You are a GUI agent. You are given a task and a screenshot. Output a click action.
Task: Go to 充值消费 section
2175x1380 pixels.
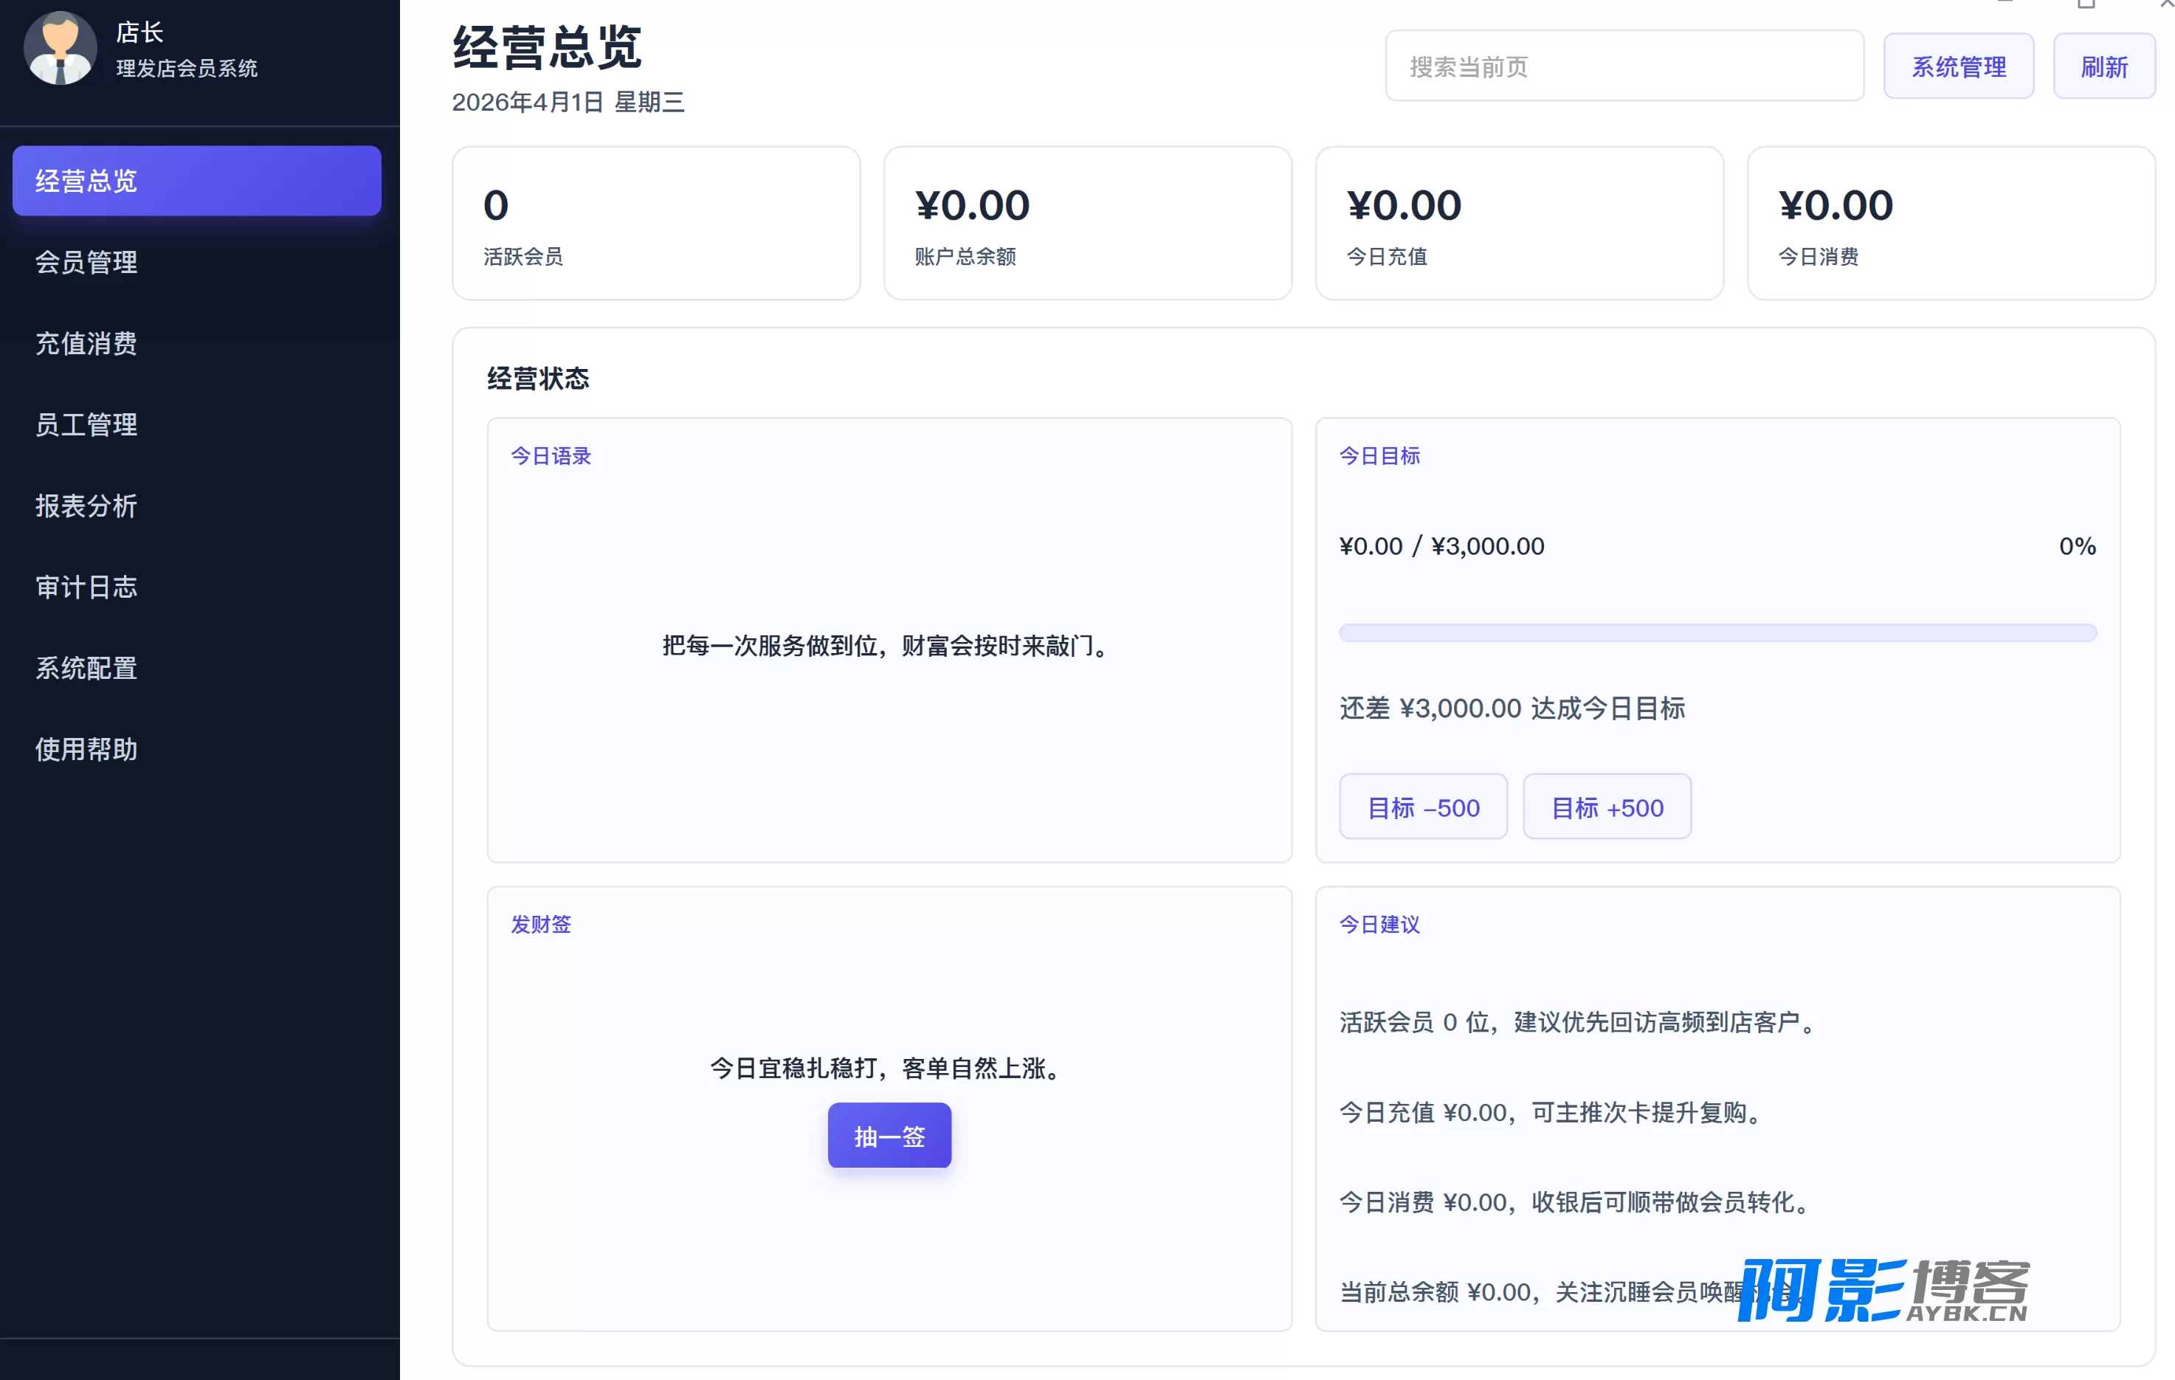pos(197,343)
